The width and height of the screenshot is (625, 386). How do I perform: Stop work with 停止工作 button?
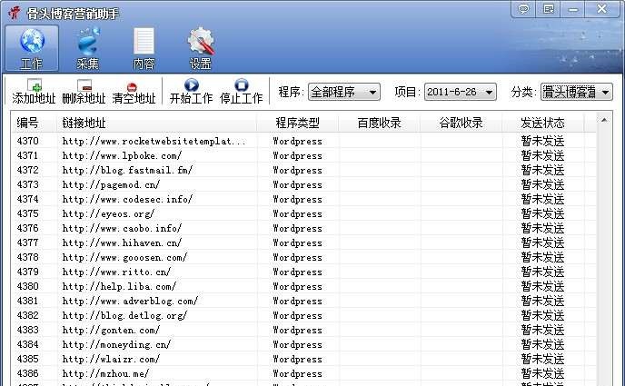click(241, 91)
